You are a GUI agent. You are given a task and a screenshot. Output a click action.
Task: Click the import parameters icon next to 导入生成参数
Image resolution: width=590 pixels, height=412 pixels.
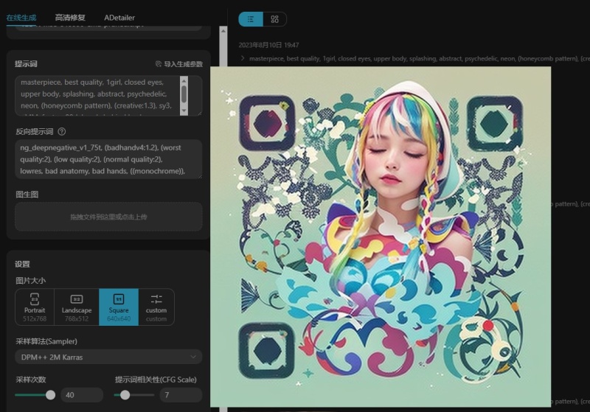159,64
